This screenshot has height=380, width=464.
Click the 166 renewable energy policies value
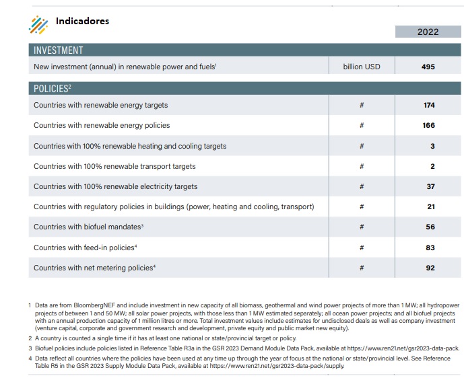tap(429, 126)
